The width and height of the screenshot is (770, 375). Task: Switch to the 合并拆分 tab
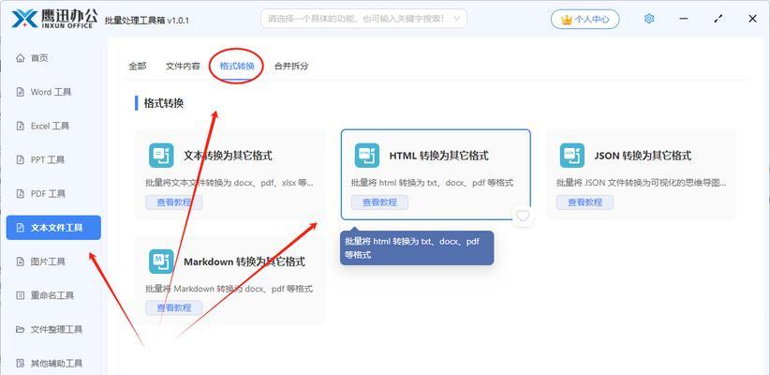291,66
